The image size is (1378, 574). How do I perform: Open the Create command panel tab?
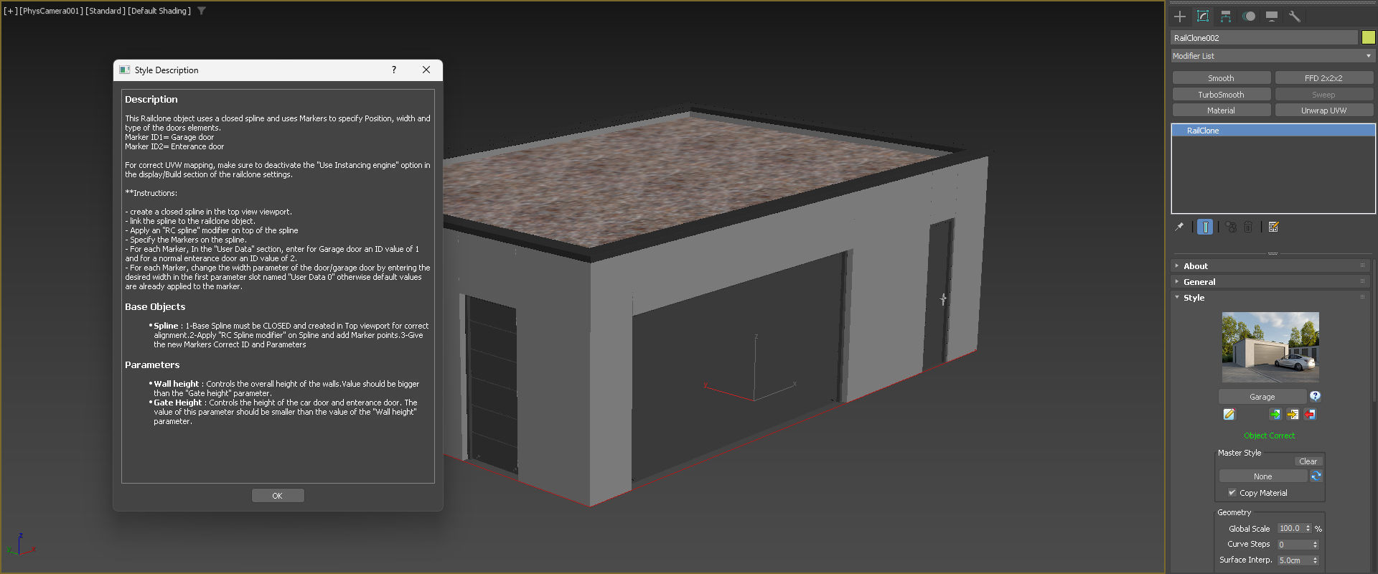1180,17
